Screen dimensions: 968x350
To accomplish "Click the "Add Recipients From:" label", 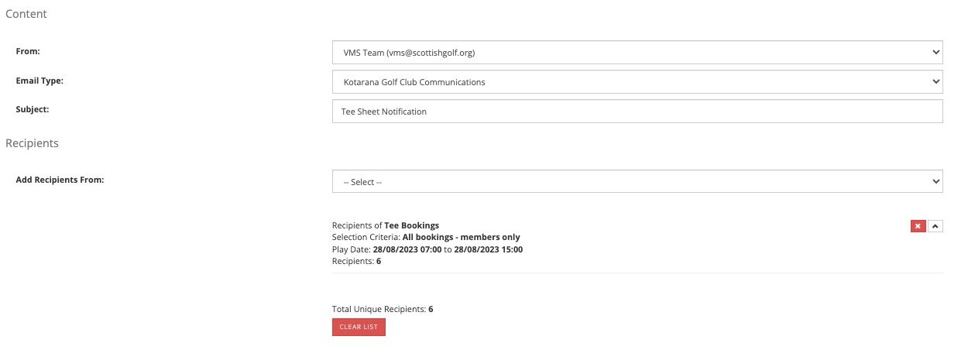I will click(x=60, y=180).
